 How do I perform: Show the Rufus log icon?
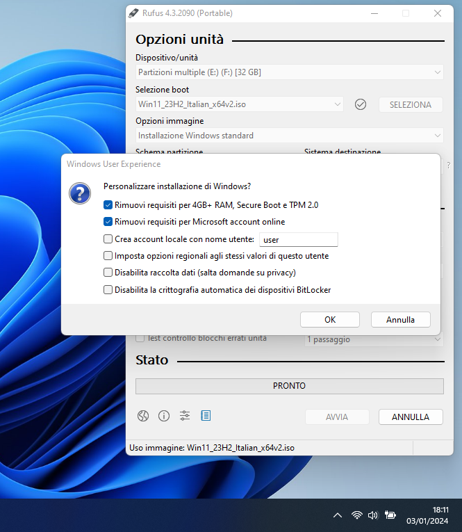[206, 416]
